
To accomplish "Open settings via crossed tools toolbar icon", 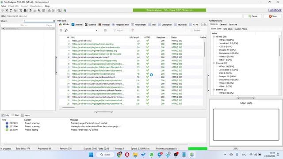I will coord(21,11).
